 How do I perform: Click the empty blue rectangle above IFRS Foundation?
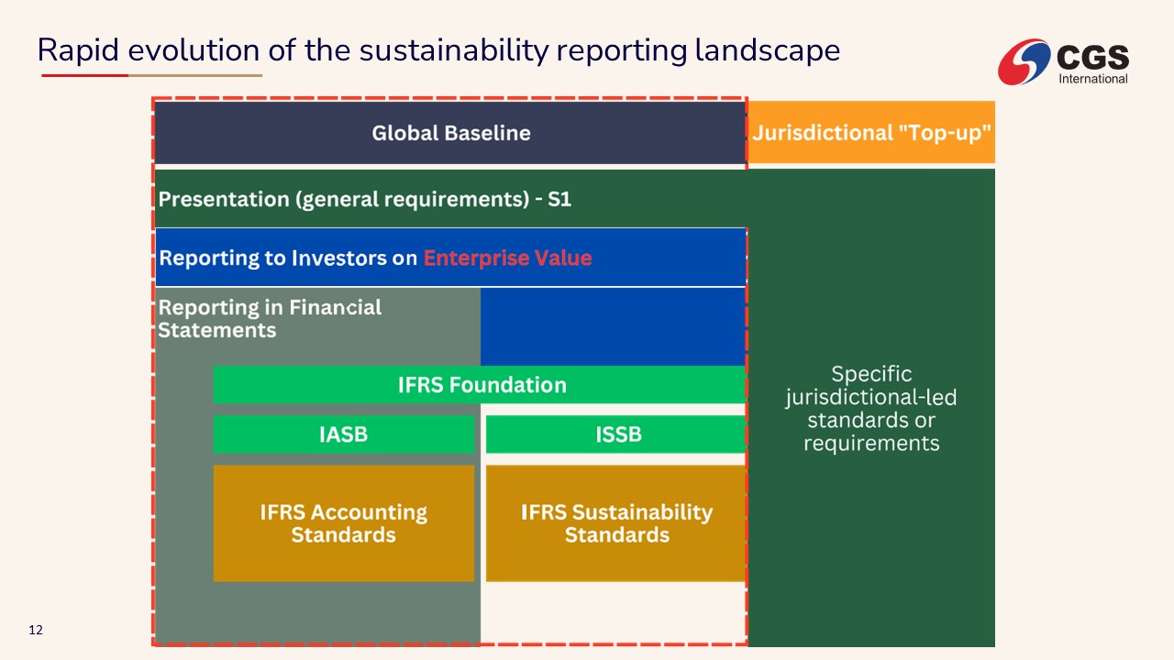coord(612,326)
